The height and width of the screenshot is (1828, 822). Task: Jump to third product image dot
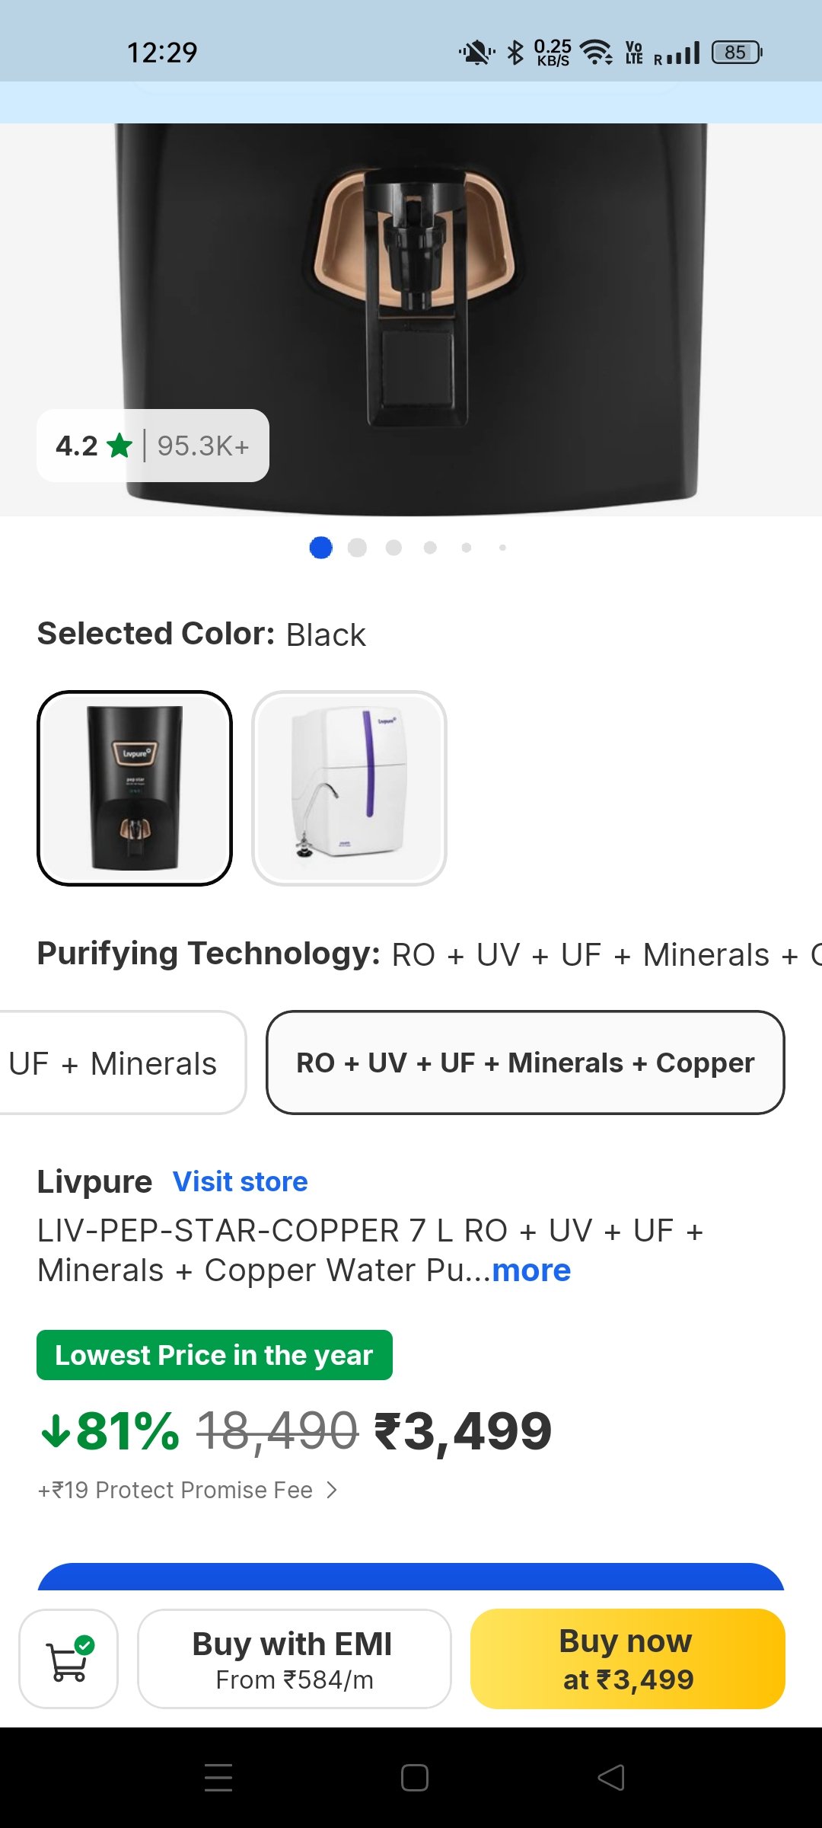coord(393,548)
